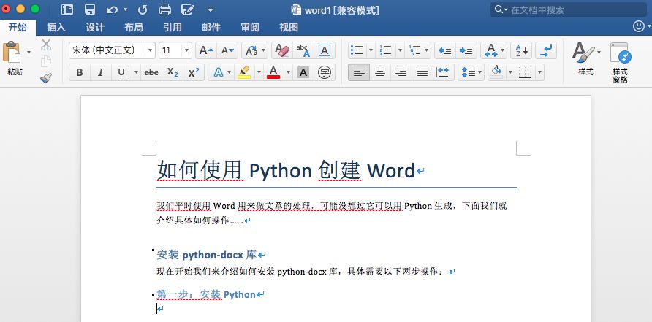652x322 pixels.
Task: Toggle subscript X₂
Action: pyautogui.click(x=173, y=73)
